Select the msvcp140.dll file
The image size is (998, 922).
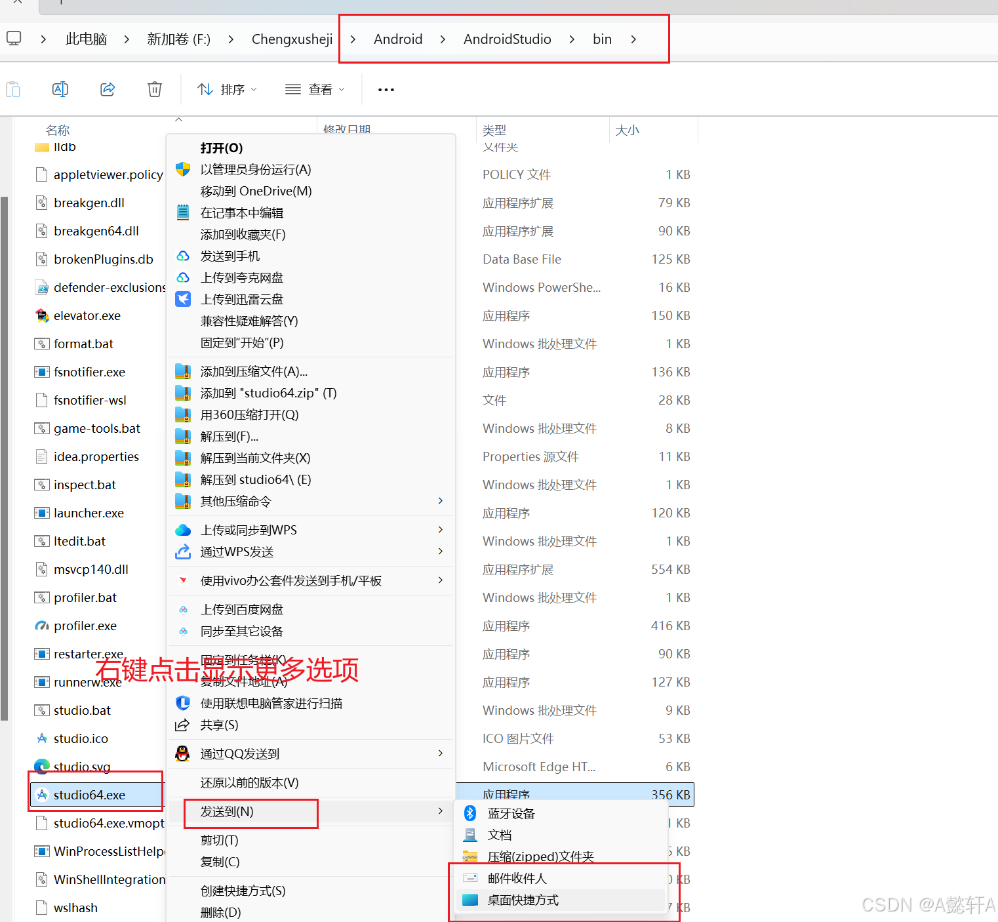[x=91, y=569]
